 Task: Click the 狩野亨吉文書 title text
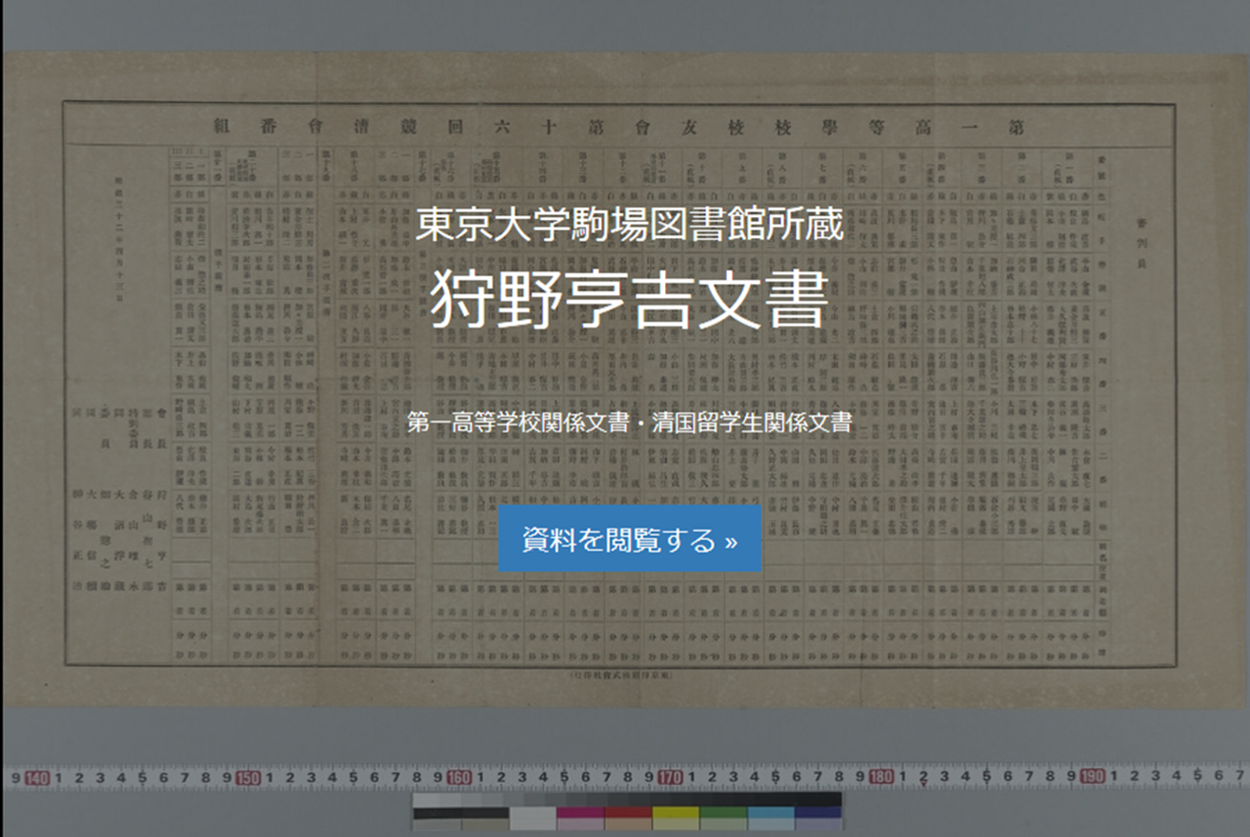630,298
